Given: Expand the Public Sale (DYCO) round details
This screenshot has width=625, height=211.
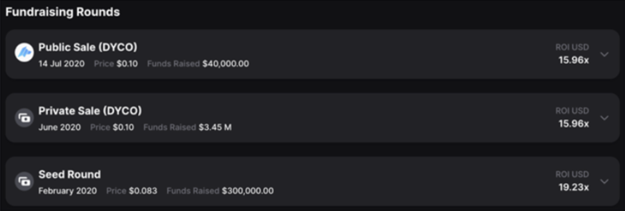Looking at the screenshot, I should (x=604, y=54).
